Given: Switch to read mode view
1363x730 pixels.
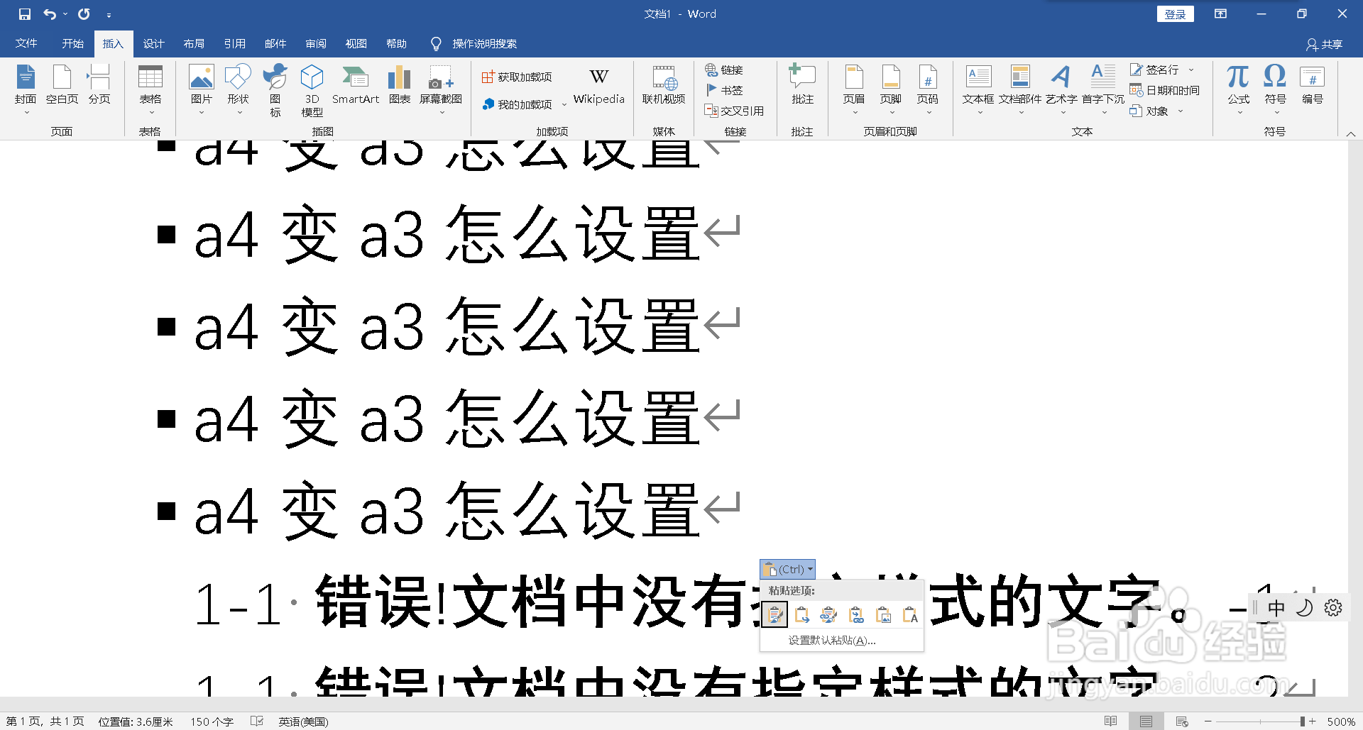Looking at the screenshot, I should (1111, 721).
